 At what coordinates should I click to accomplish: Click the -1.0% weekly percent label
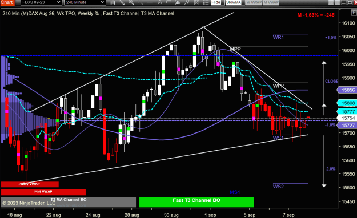pyautogui.click(x=330, y=125)
